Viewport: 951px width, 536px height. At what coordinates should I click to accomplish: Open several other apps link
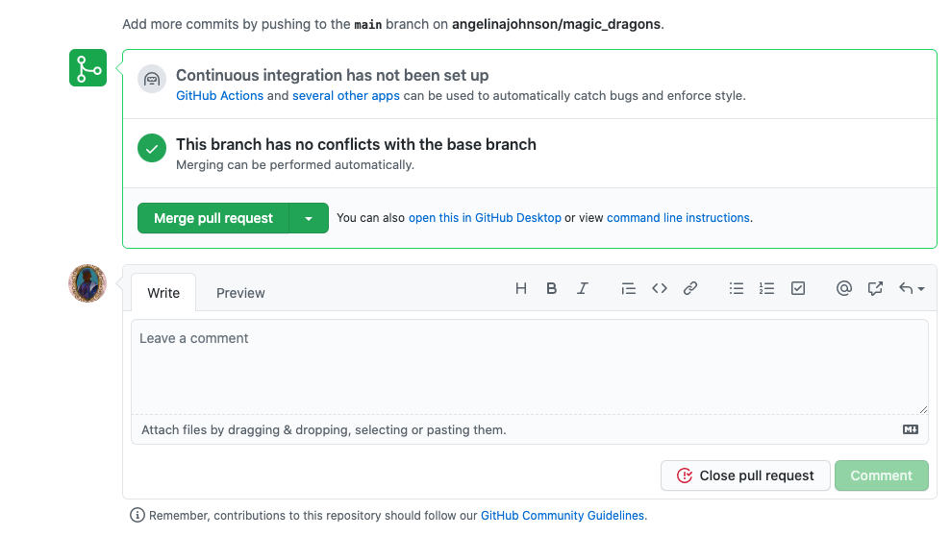346,96
